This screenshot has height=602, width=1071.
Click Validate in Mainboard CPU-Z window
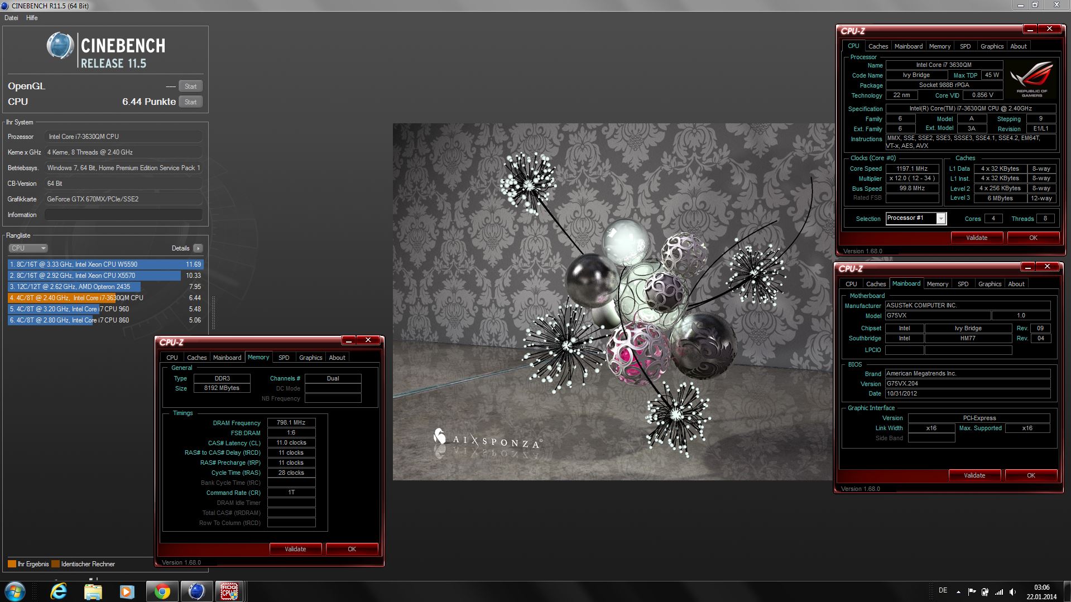click(974, 475)
